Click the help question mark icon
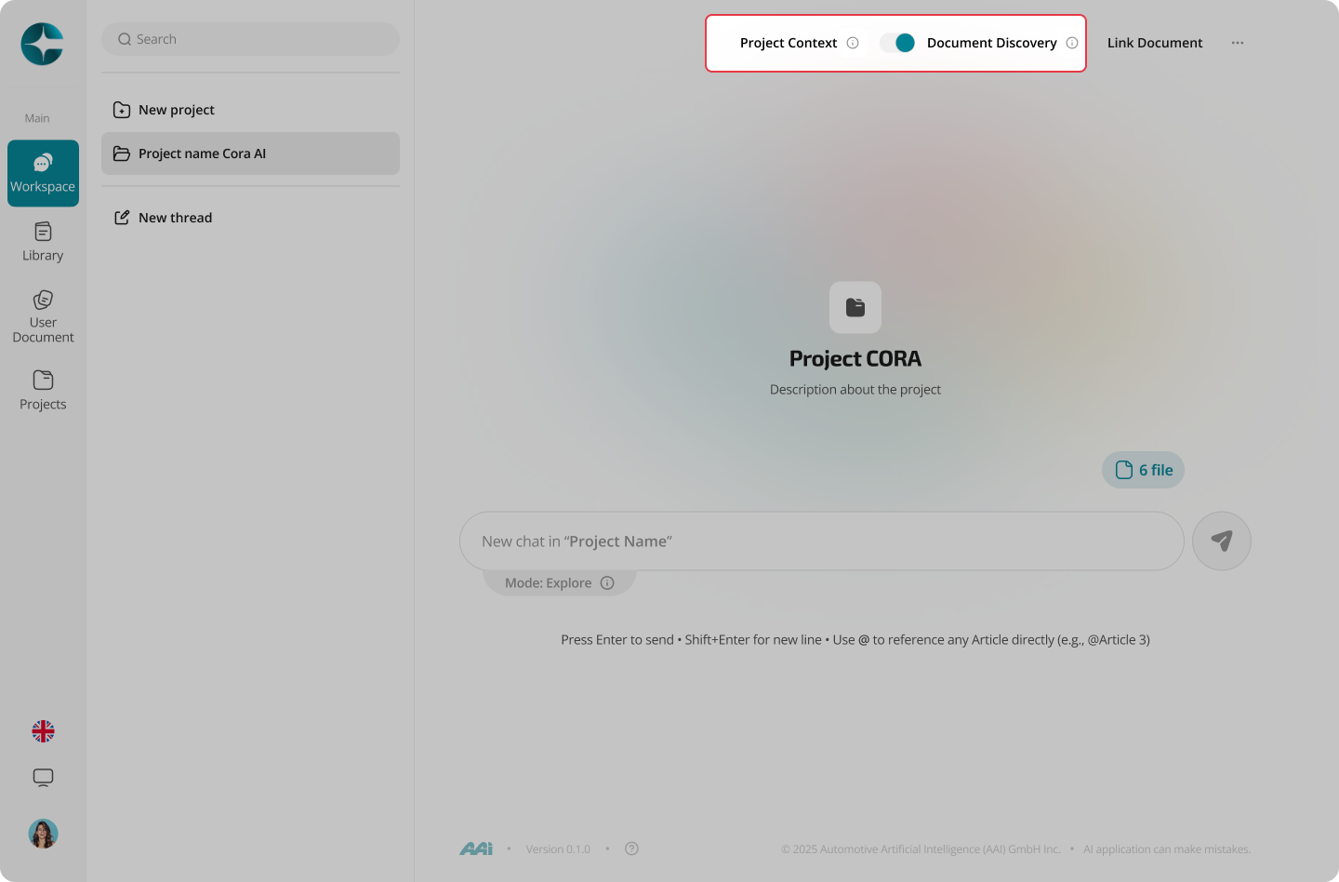1339x882 pixels. 631,849
